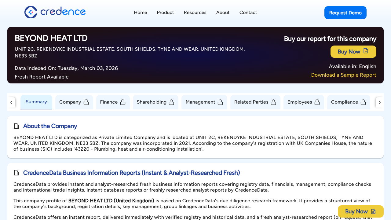The image size is (391, 220).
Task: Click the document icon beside About the Company
Action: [x=16, y=126]
